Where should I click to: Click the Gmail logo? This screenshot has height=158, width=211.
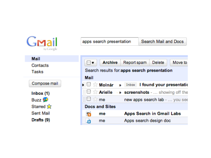[x=42, y=43]
